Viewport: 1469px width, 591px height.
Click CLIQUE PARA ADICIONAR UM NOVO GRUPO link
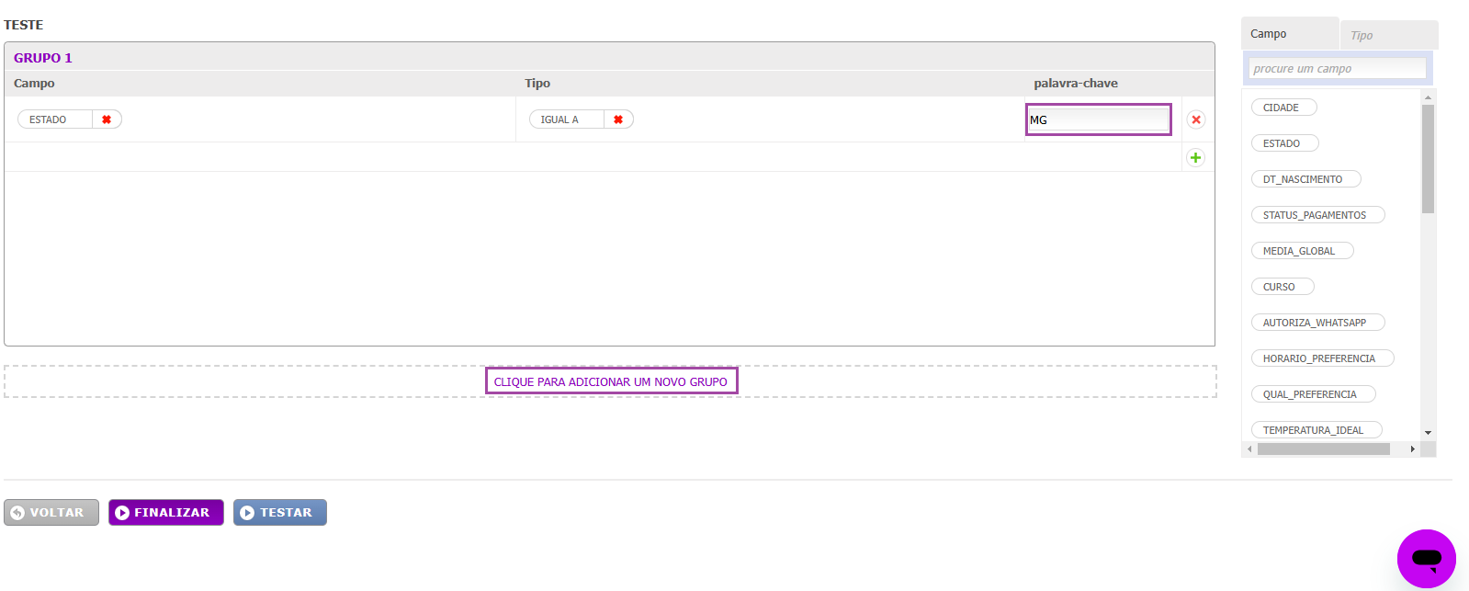pyautogui.click(x=611, y=381)
